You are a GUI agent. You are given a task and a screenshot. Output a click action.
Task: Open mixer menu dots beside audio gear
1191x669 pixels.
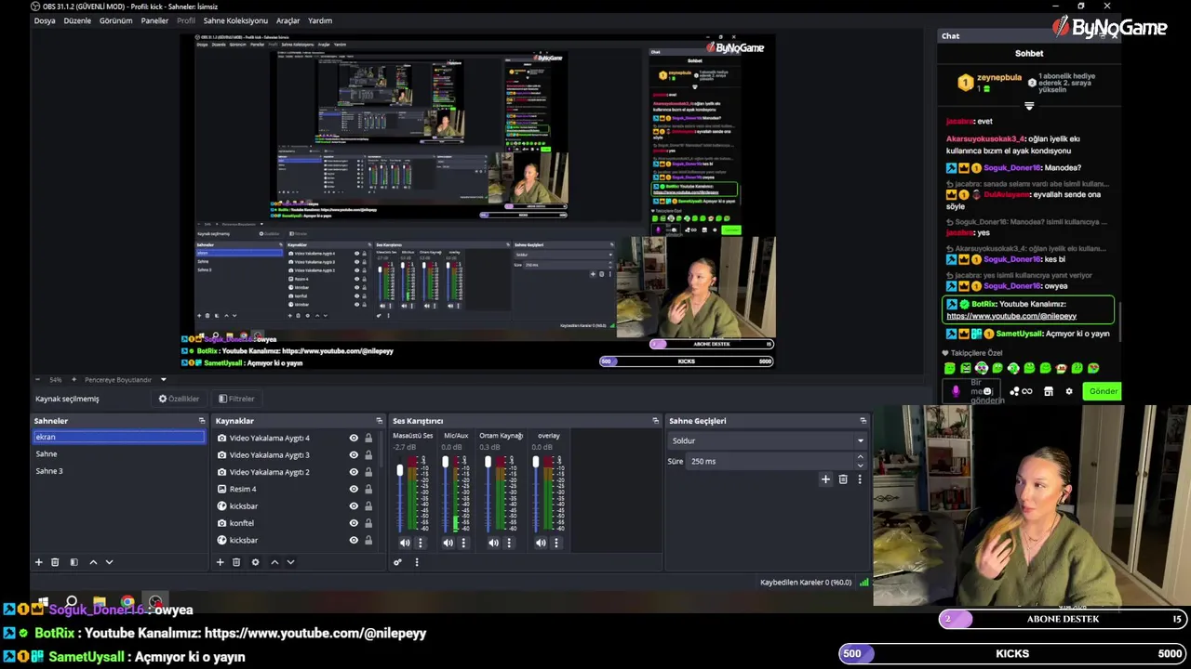pyautogui.click(x=416, y=562)
